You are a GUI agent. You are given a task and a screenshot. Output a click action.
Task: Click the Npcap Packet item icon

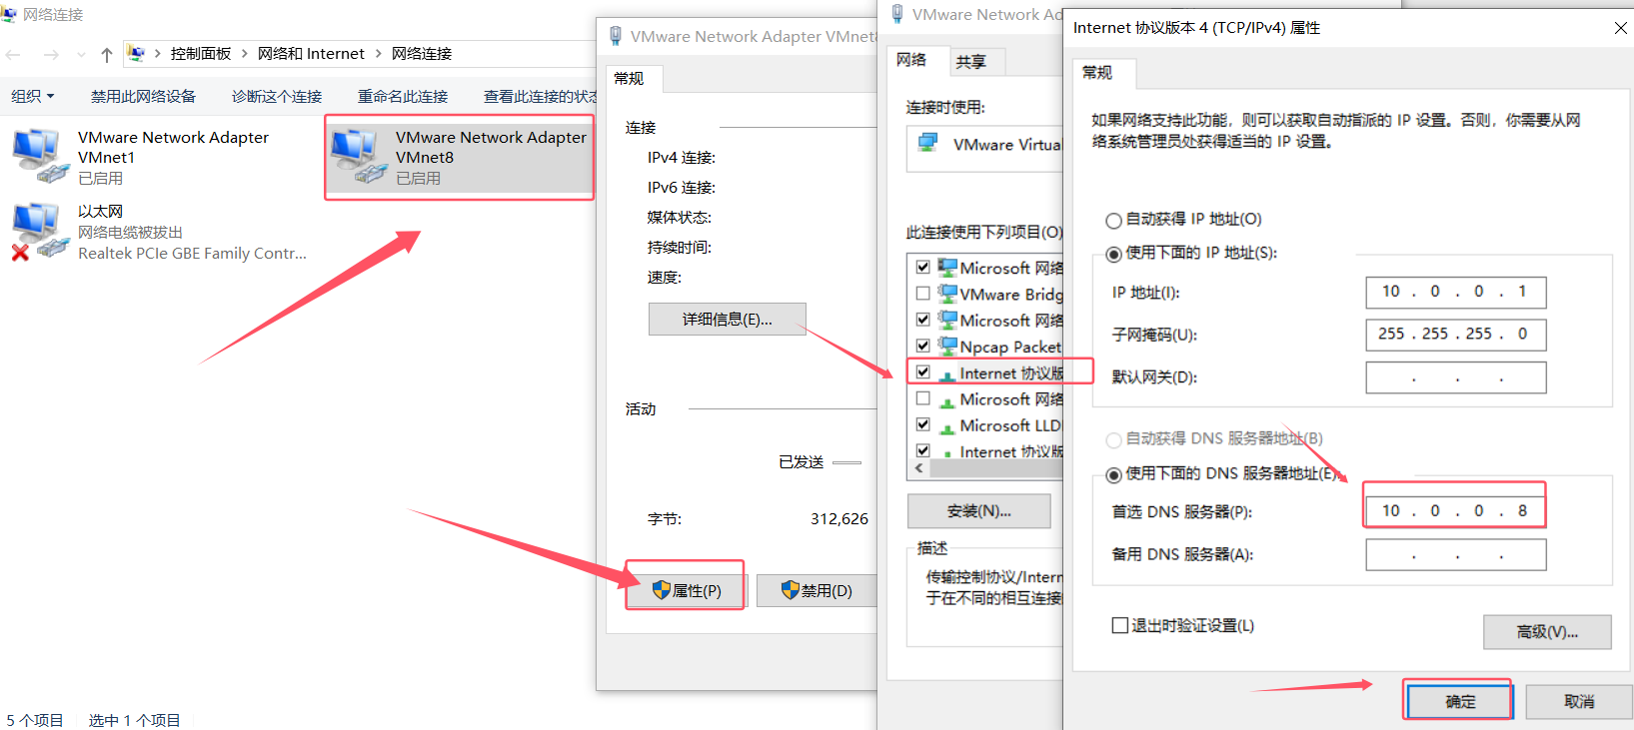(947, 346)
